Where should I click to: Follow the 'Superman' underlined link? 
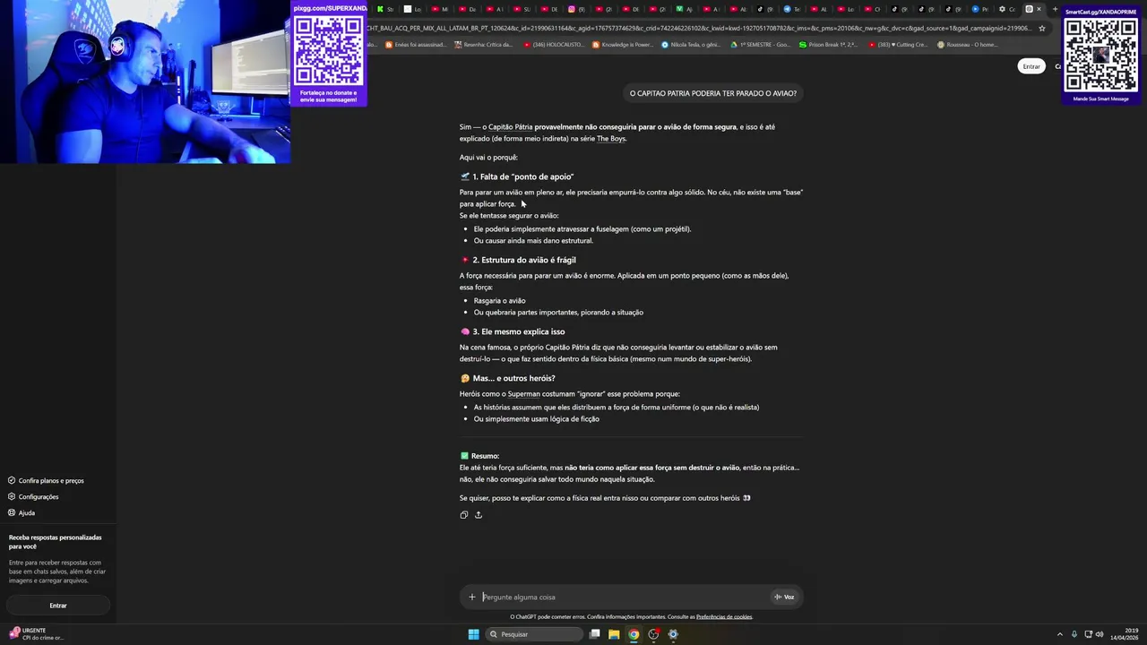524,394
